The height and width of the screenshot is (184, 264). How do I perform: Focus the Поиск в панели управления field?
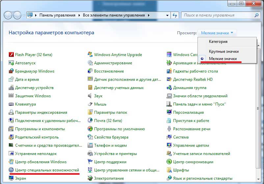[217, 15]
